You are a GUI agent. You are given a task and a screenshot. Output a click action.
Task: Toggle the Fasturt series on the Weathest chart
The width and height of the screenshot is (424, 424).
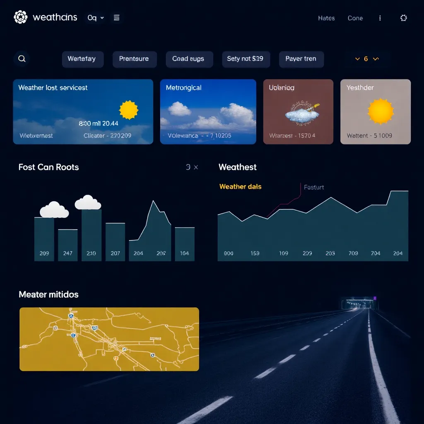tap(313, 187)
